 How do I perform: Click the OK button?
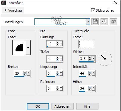[38, 106]
